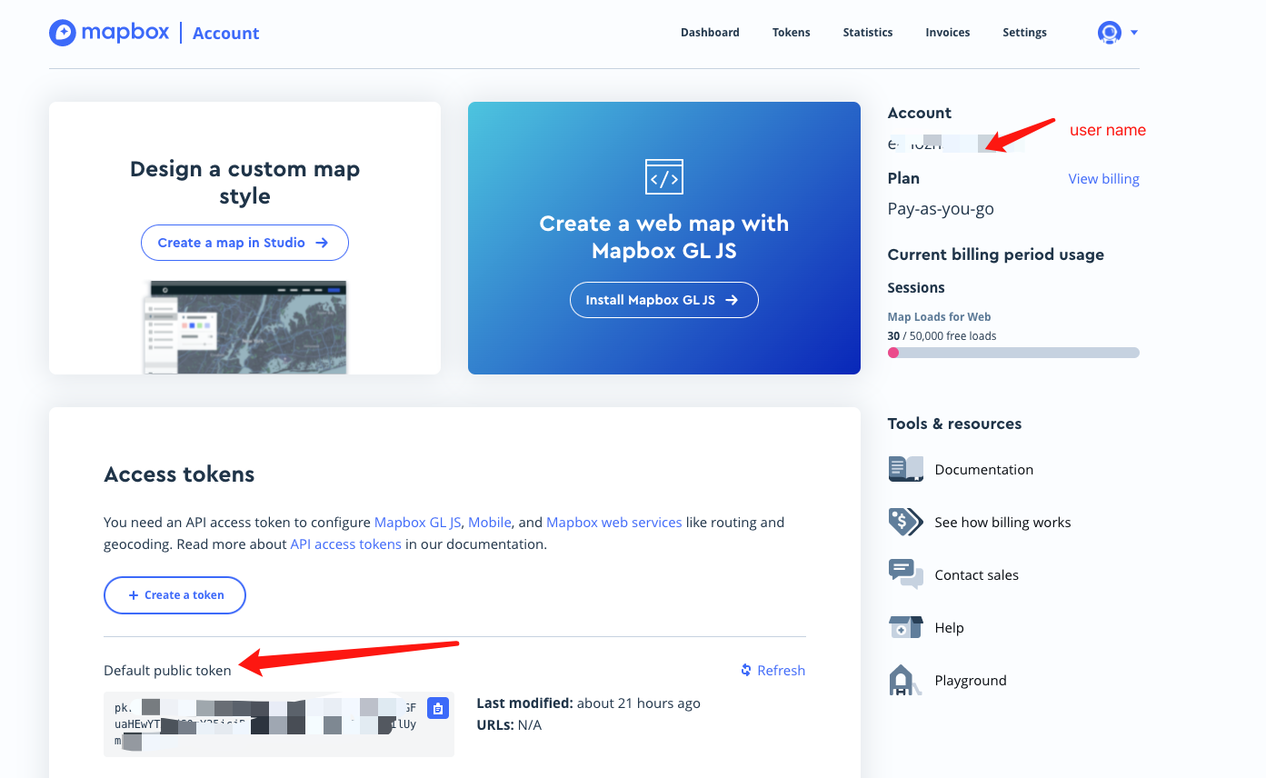Image resolution: width=1266 pixels, height=778 pixels.
Task: Click Install Mapbox GL JS
Action: point(663,299)
